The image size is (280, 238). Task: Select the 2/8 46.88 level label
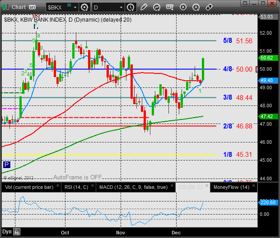[238, 126]
